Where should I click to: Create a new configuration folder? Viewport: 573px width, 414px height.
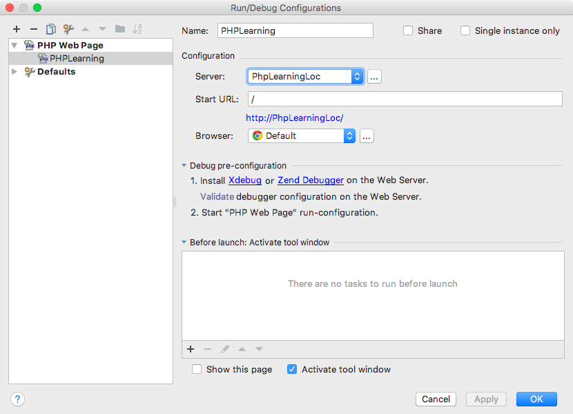pos(120,29)
